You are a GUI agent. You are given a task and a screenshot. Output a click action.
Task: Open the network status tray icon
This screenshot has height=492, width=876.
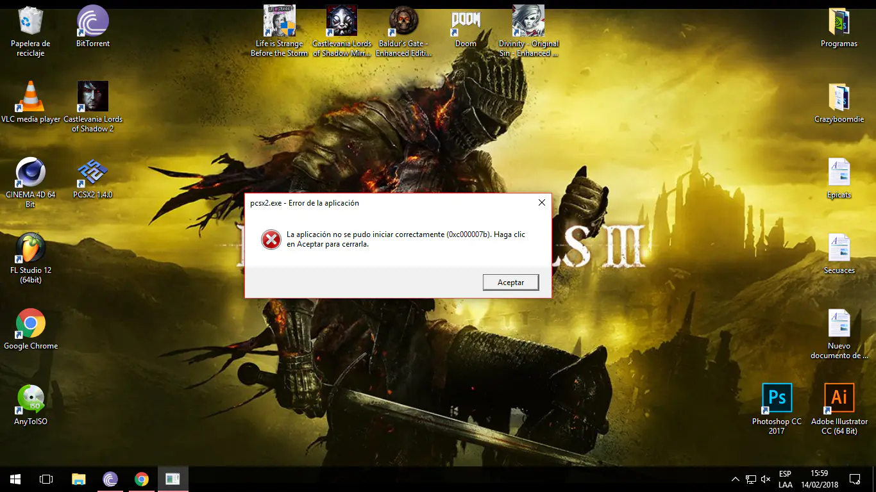[751, 479]
